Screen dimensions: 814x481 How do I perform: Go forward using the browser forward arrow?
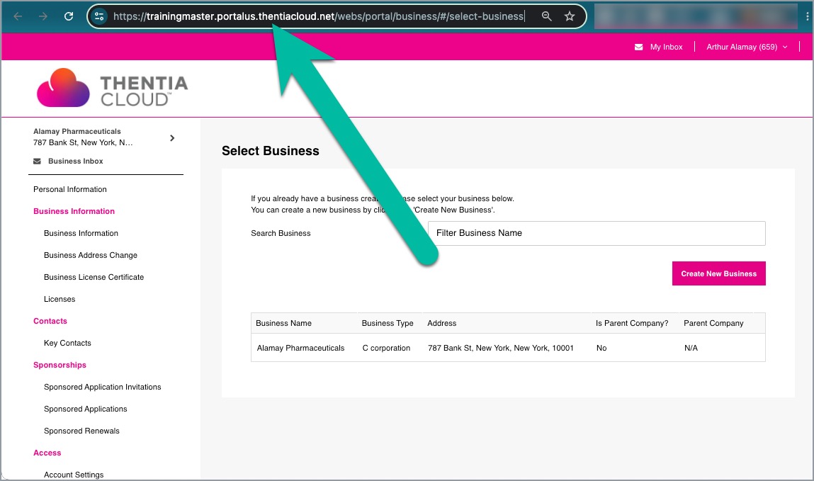coord(43,16)
